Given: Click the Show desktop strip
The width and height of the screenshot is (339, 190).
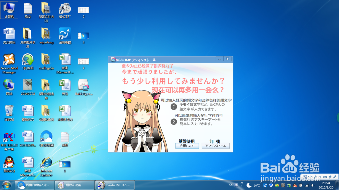Looking at the screenshot, I should [337, 185].
